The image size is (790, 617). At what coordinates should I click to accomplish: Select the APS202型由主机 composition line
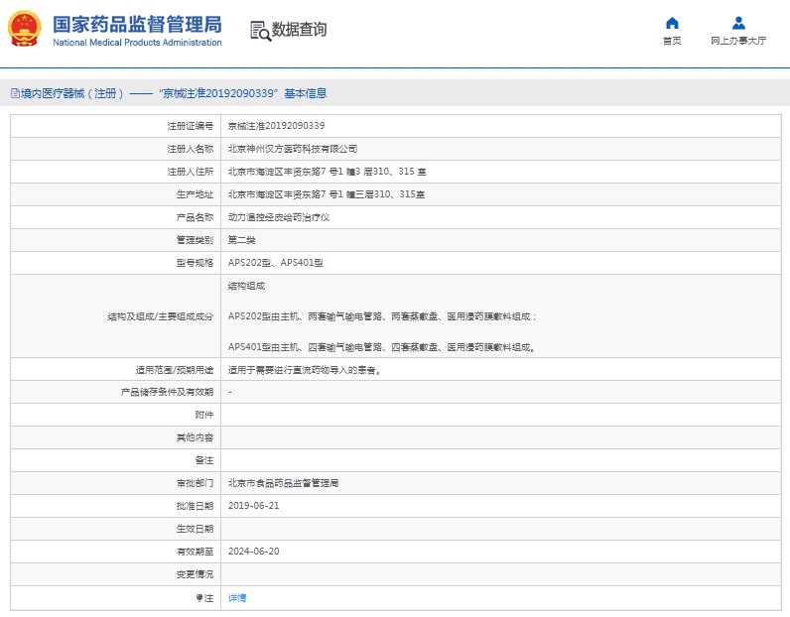point(382,316)
